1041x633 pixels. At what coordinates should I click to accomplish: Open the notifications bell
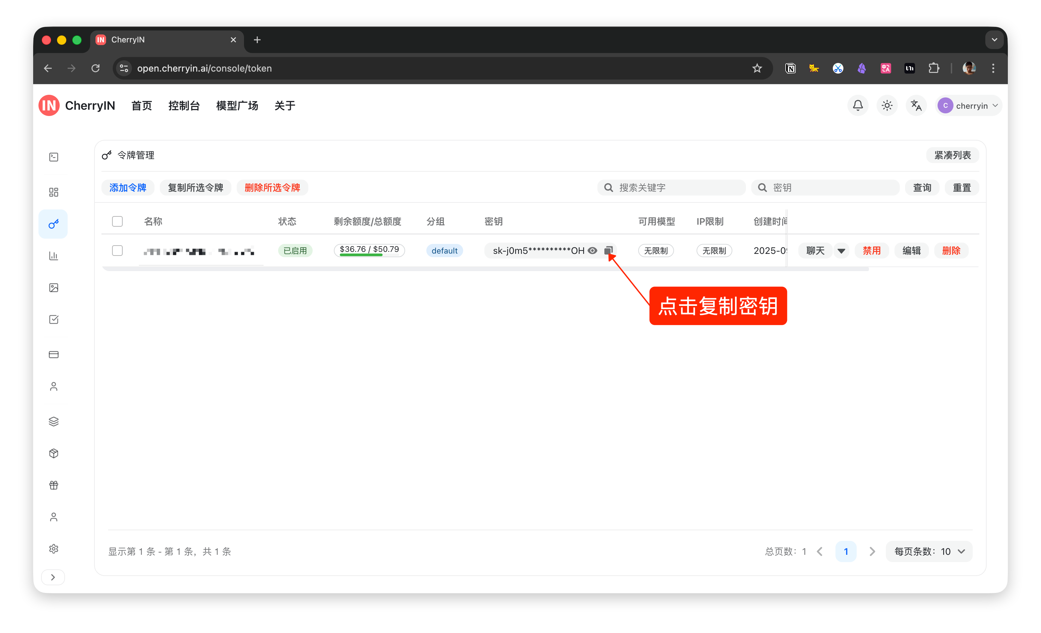[x=858, y=106]
